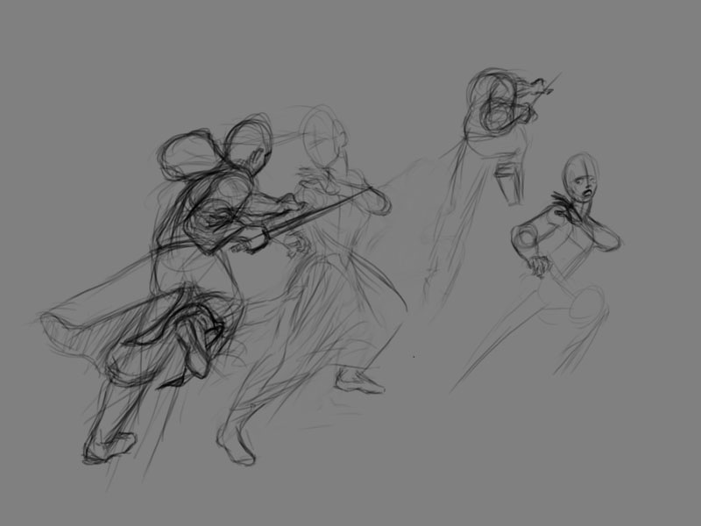Click the left swordsman's large round shoulder shape
701x526 pixels.
coord(186,159)
